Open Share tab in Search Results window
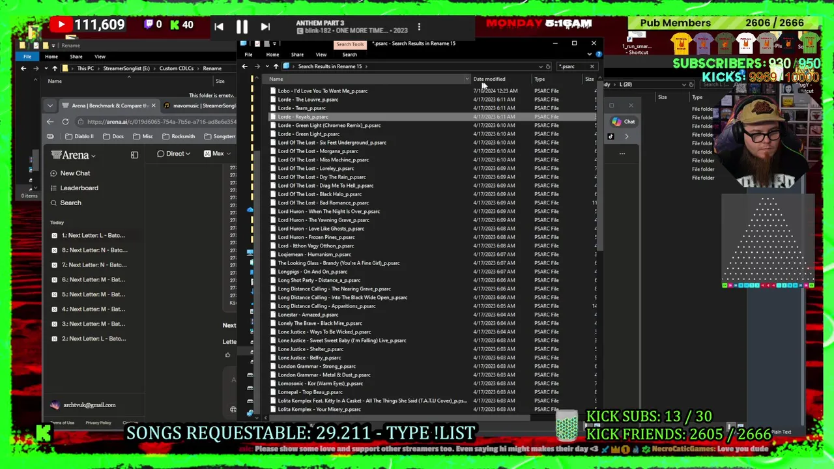Viewport: 834px width, 469px height. (297, 55)
